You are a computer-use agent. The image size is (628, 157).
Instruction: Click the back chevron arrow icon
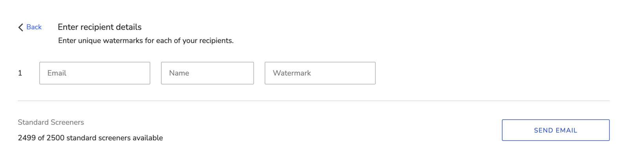tap(21, 27)
